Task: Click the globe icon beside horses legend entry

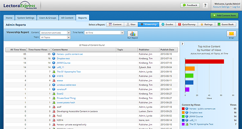Action: 187,109
